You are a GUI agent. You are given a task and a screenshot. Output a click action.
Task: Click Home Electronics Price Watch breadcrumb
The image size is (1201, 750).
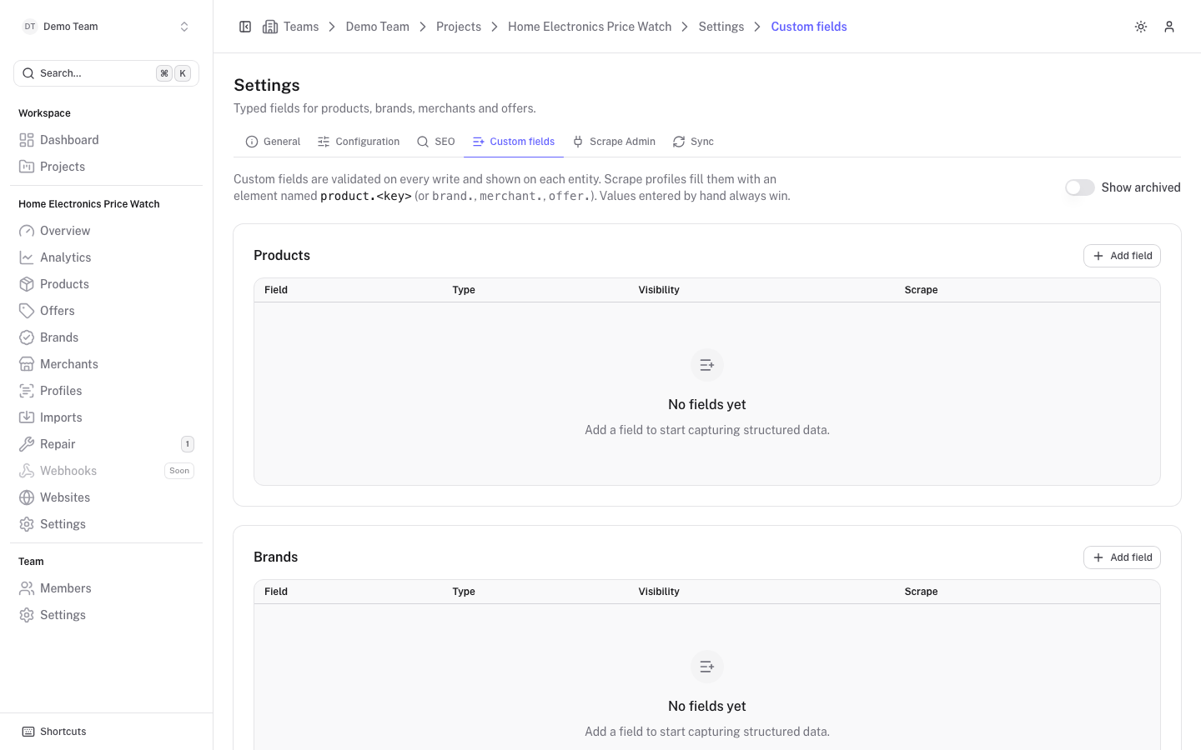(590, 27)
